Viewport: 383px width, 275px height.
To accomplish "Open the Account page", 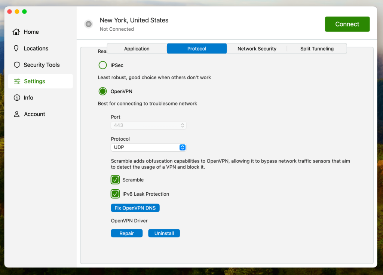I will point(40,114).
